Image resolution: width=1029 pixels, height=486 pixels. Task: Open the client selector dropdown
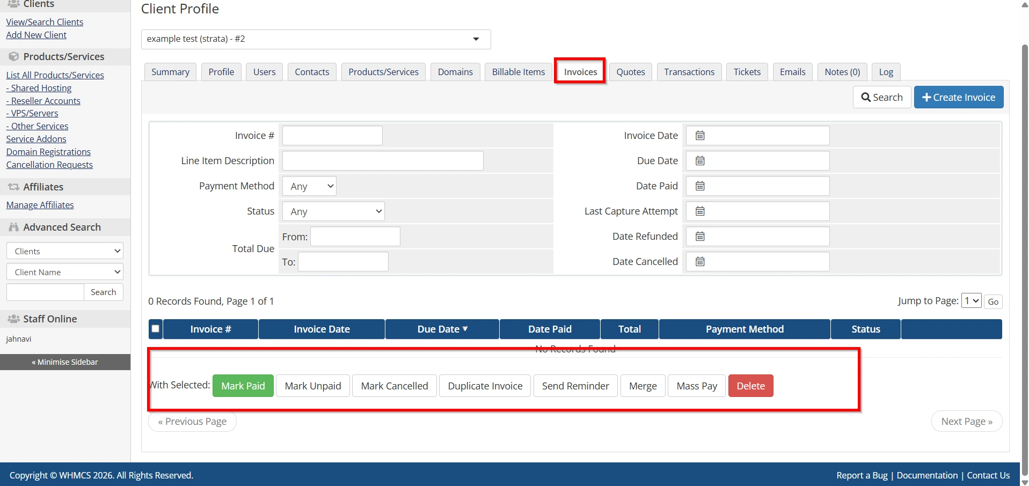(x=316, y=39)
